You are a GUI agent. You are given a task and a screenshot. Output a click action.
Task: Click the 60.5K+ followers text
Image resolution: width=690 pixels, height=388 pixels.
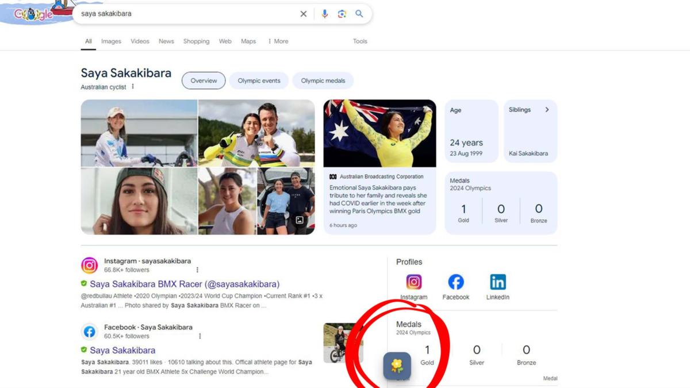point(126,336)
